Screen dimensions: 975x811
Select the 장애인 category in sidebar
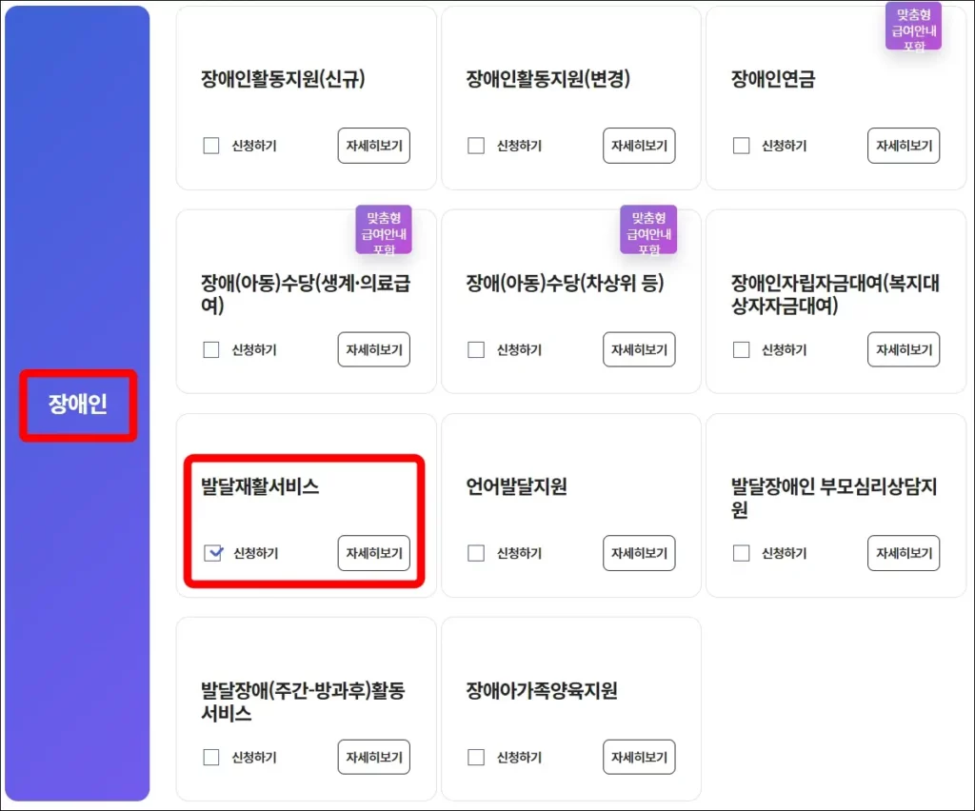[78, 405]
